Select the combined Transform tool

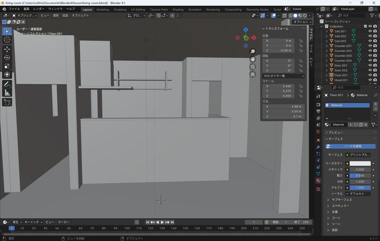(x=7, y=75)
